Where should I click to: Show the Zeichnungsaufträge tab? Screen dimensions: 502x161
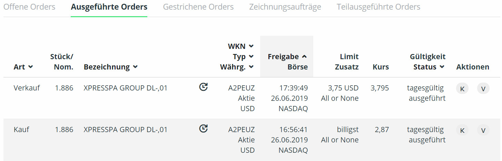[x=285, y=7]
